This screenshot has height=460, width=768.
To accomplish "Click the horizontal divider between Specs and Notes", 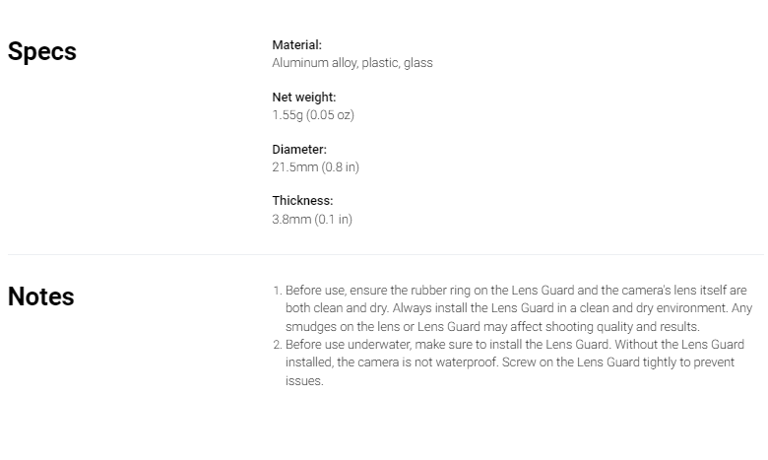I will click(386, 255).
